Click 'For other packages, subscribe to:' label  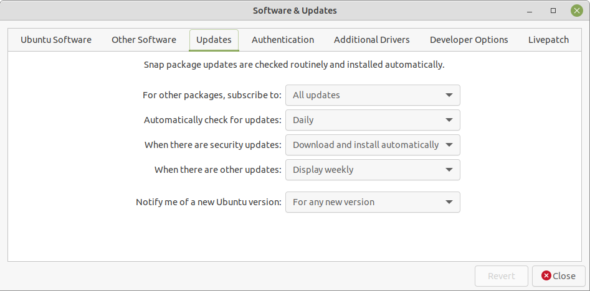pyautogui.click(x=212, y=95)
